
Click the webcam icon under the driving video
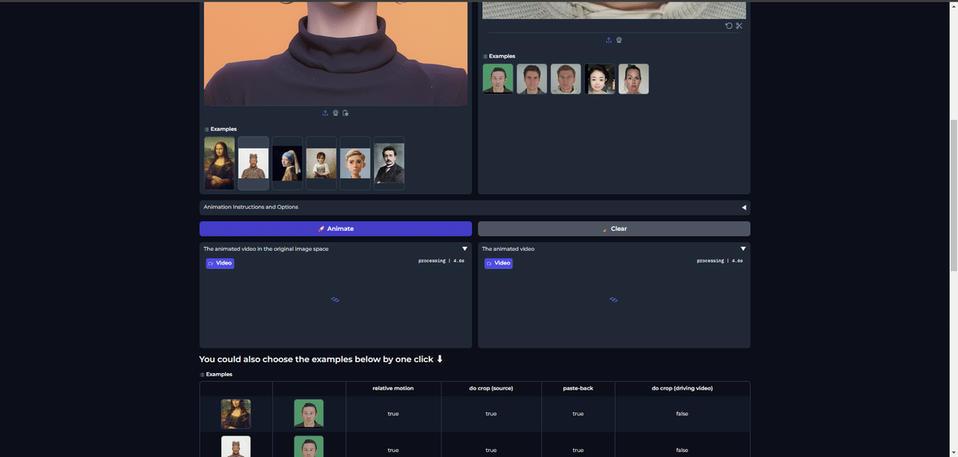coord(619,40)
